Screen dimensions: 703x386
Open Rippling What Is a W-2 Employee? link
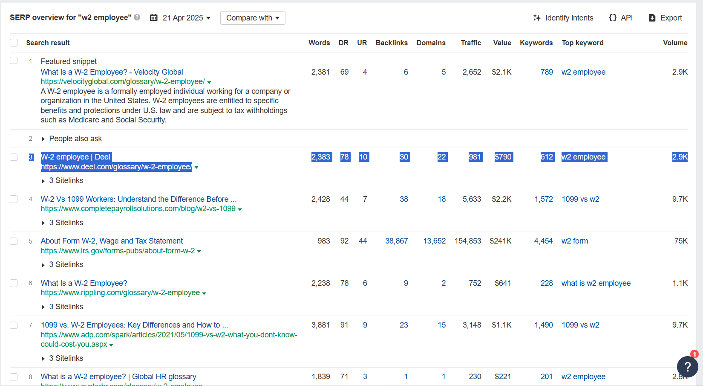click(x=84, y=283)
